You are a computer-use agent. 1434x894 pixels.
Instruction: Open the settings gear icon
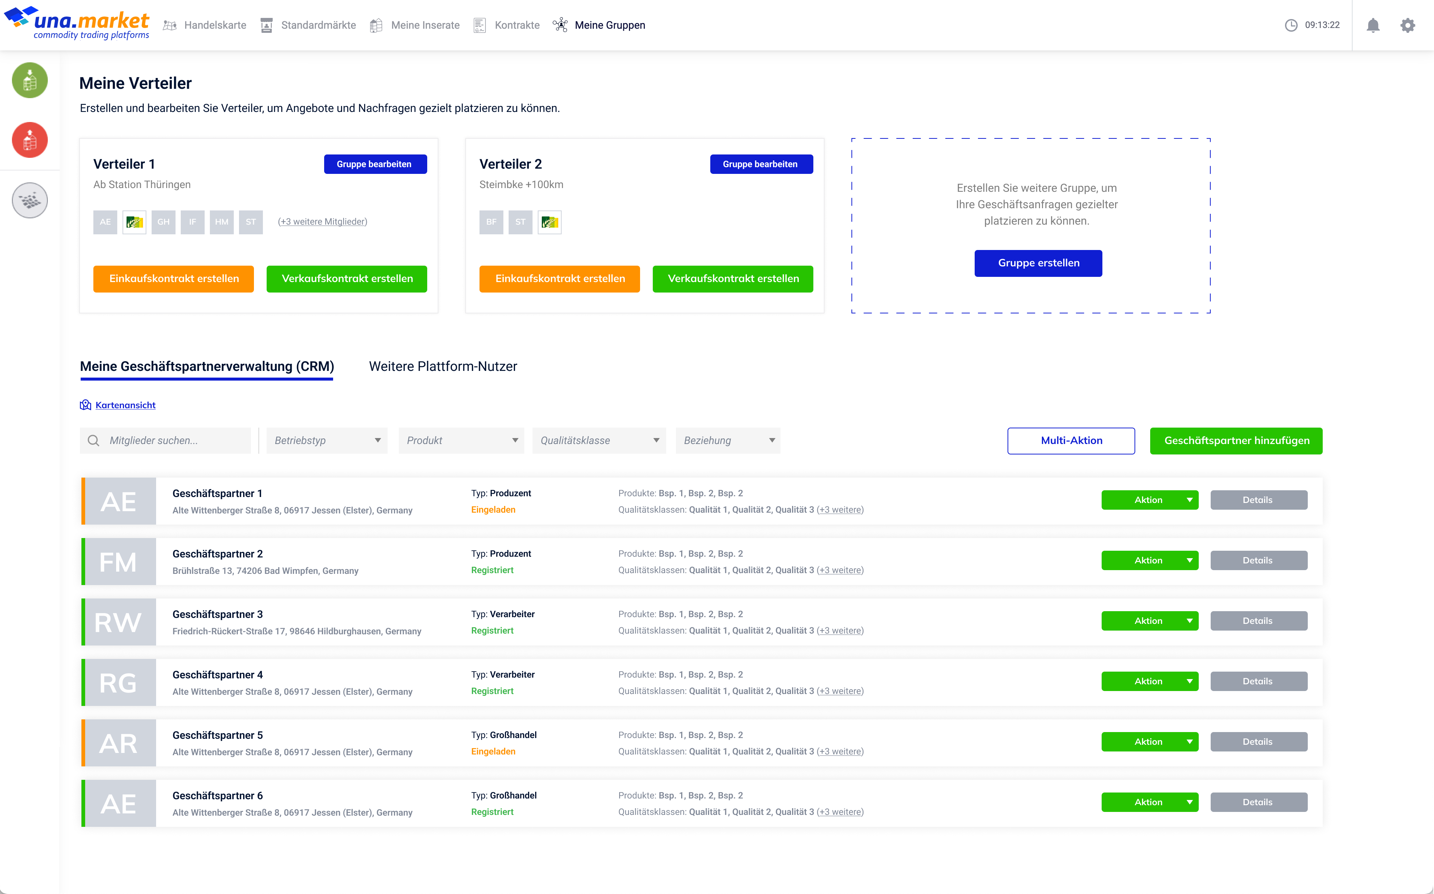(x=1407, y=25)
